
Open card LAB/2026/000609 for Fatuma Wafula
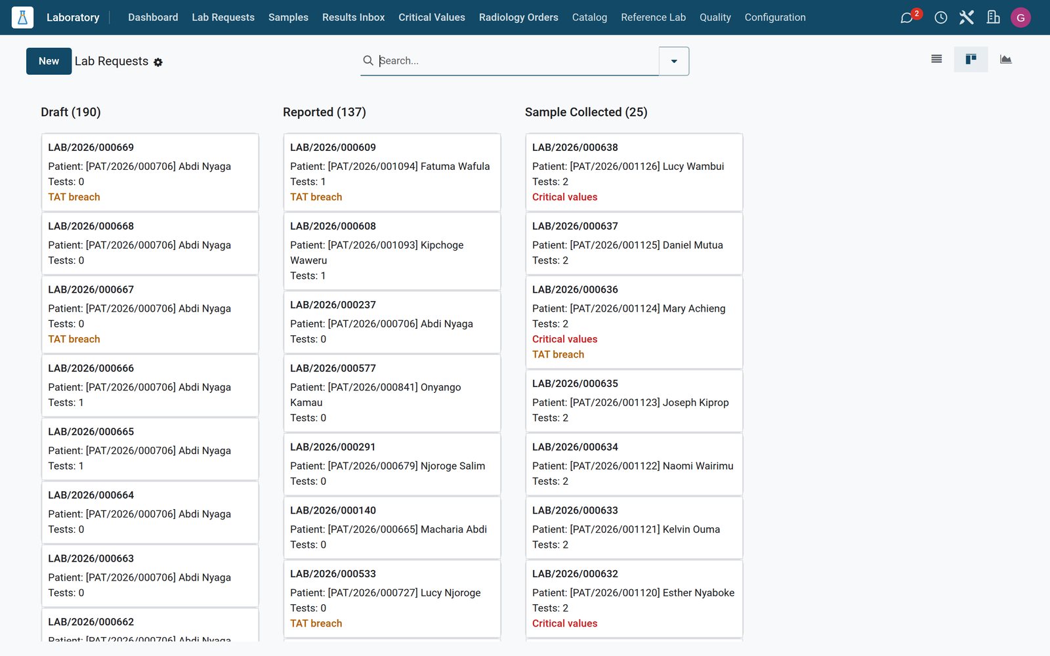(392, 173)
